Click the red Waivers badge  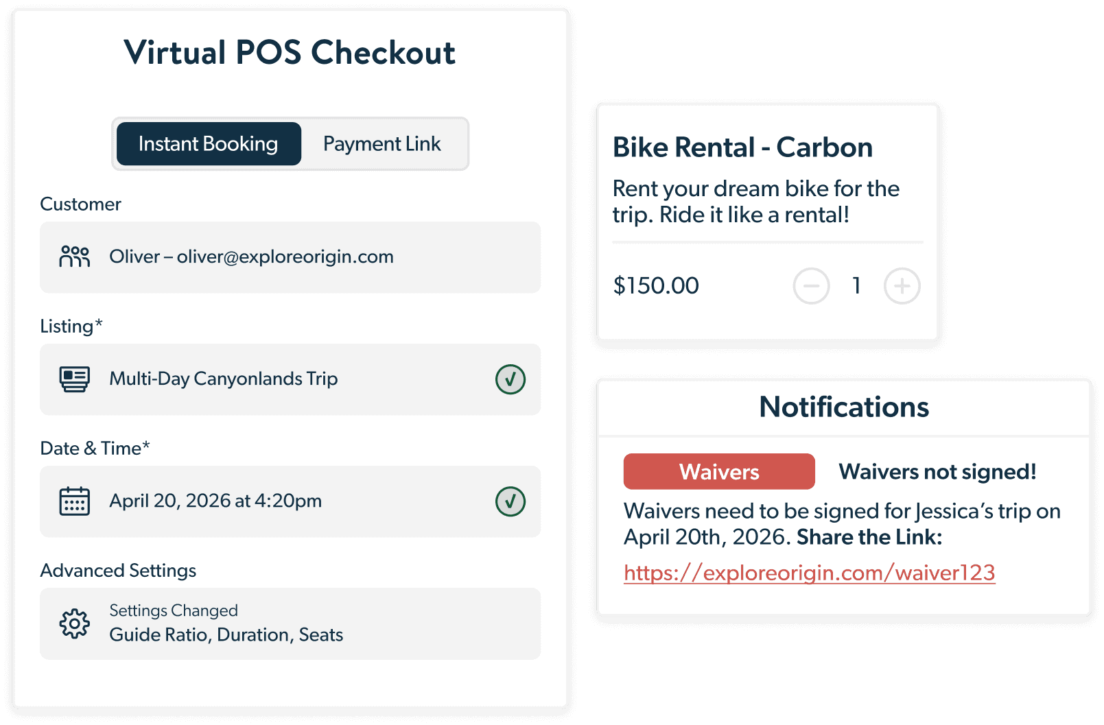point(718,472)
